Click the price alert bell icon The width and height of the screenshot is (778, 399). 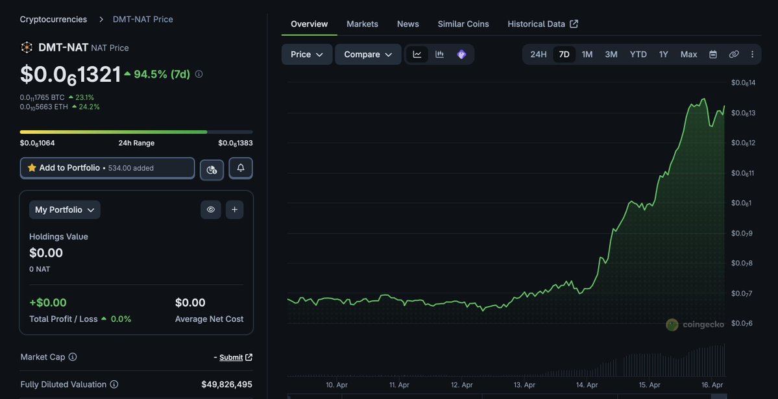pos(241,168)
